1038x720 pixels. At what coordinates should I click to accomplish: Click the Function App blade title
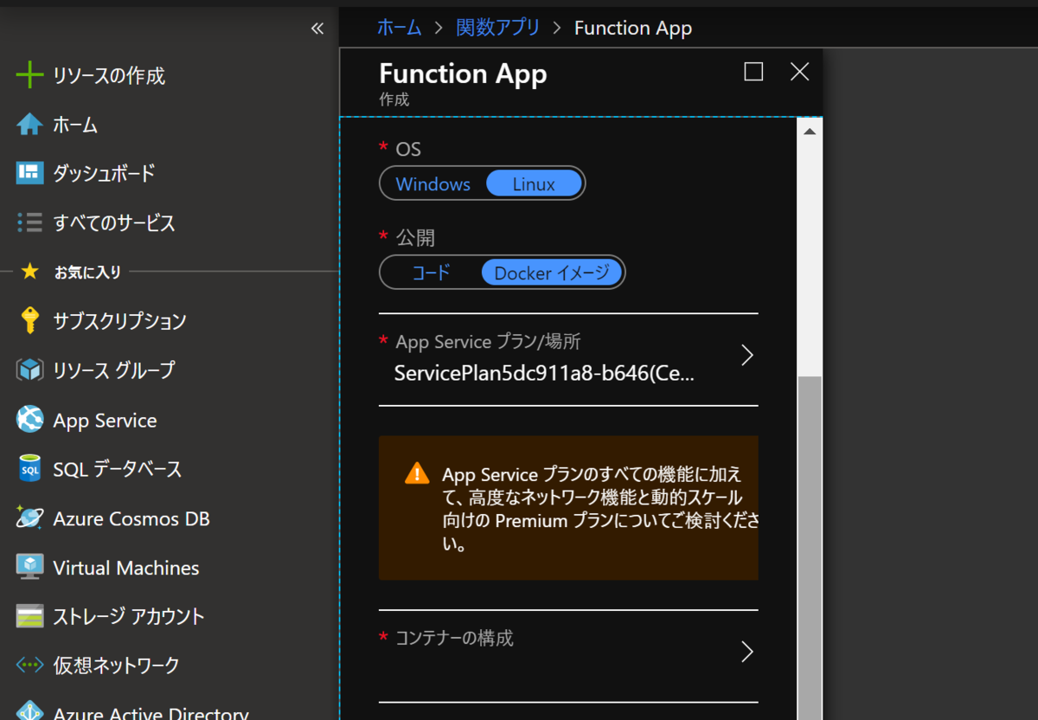463,74
